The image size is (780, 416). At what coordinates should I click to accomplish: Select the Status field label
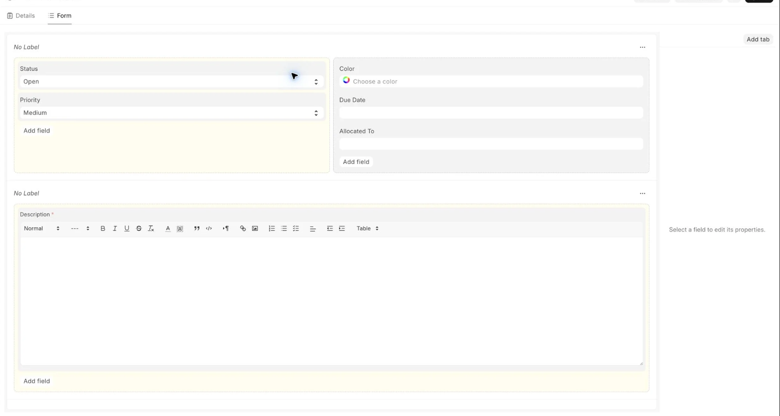pos(29,69)
